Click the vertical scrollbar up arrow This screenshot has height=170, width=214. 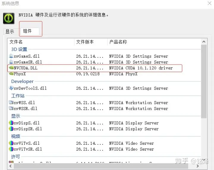click(204, 42)
